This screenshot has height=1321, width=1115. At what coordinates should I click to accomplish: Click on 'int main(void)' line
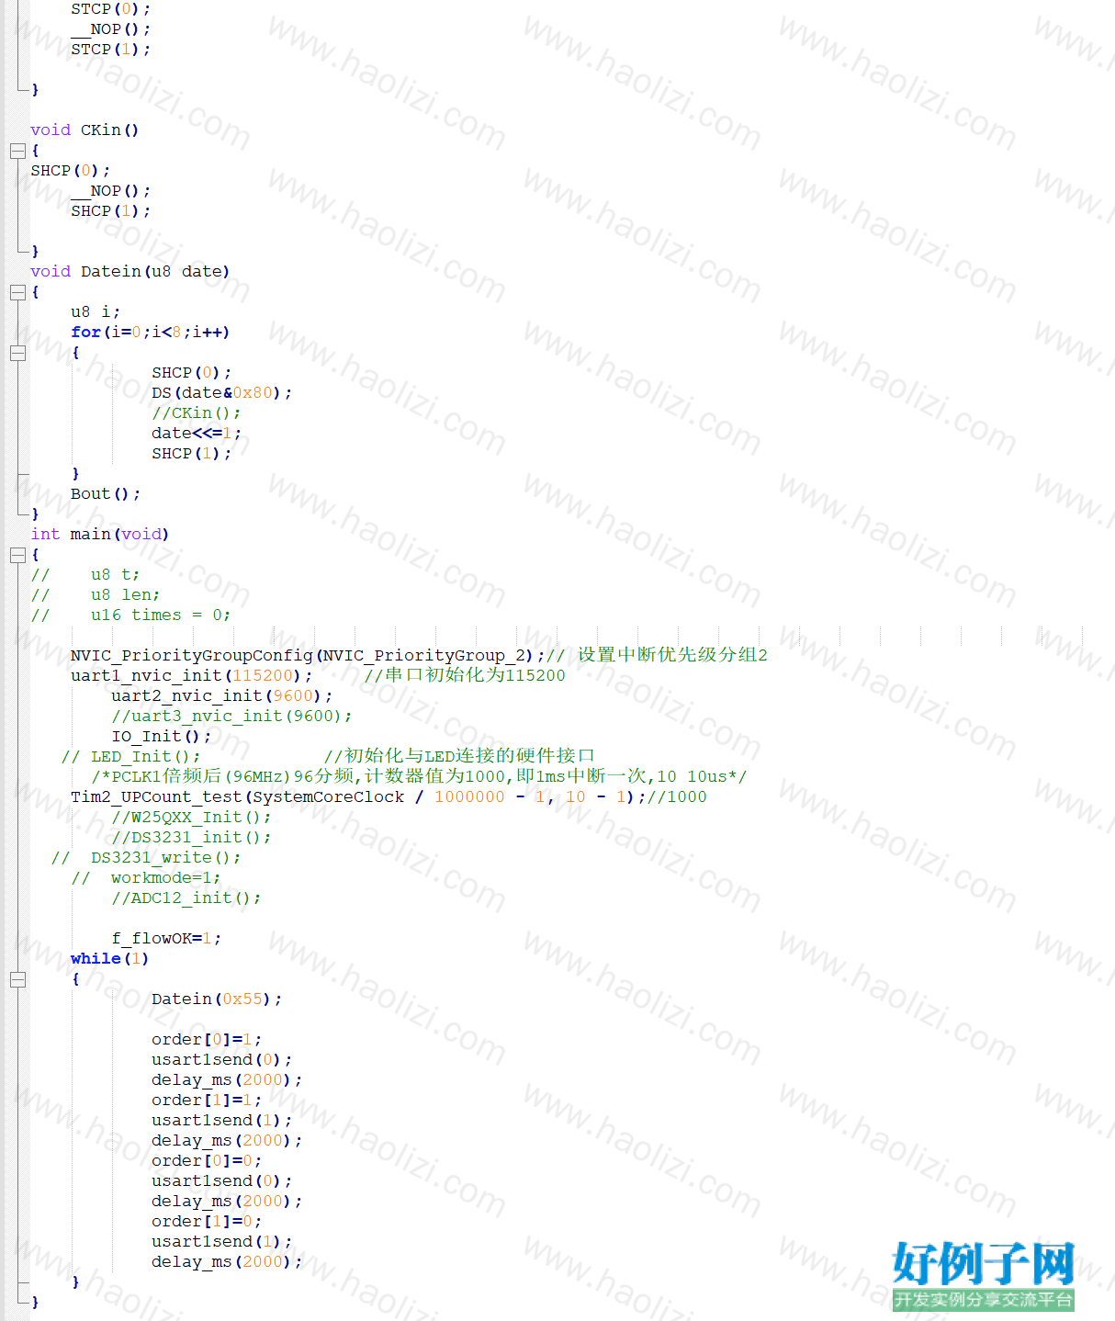pyautogui.click(x=99, y=535)
